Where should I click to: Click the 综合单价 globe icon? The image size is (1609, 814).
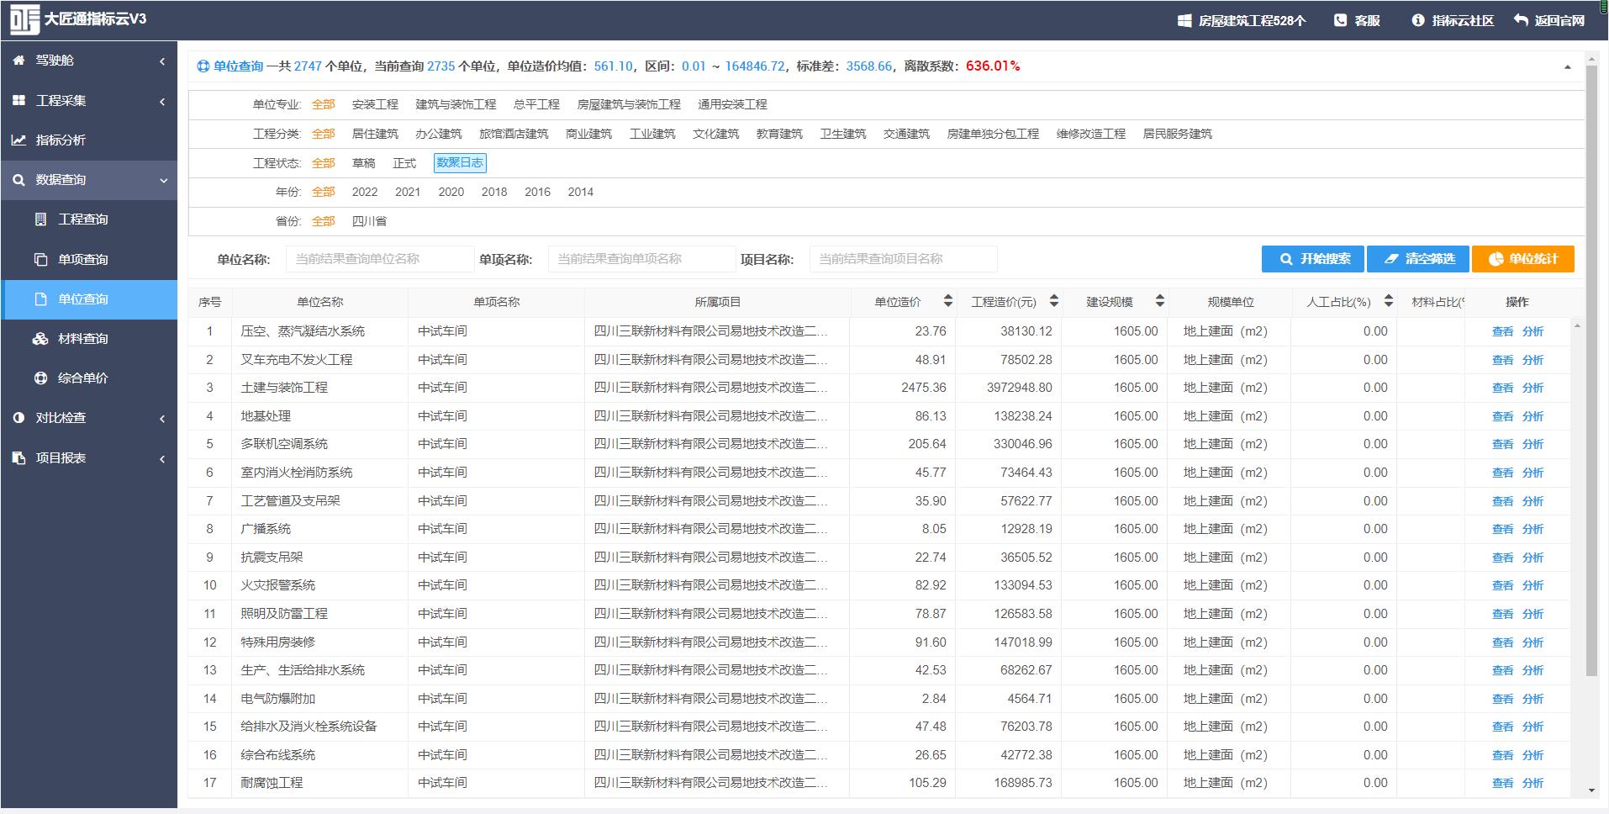(40, 378)
